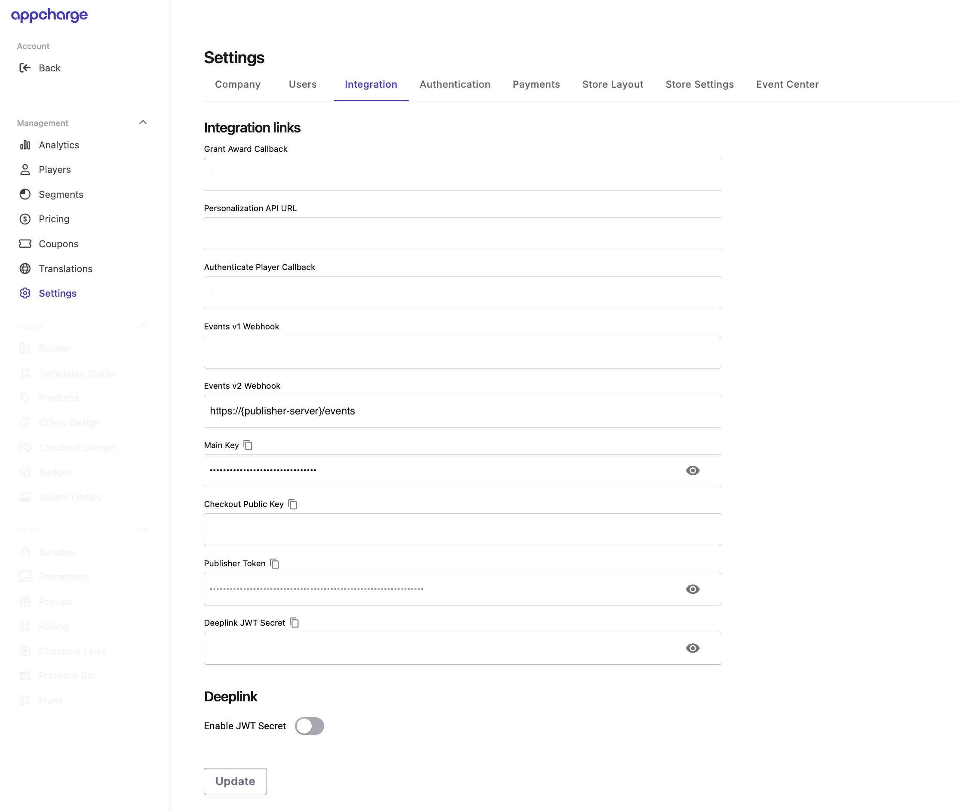Open the Store Layout tab
Screen dimensions: 957x811
pos(612,85)
